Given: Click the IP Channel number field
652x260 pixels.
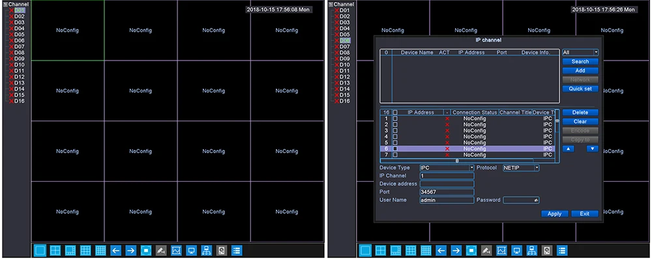Looking at the screenshot, I should coord(447,176).
